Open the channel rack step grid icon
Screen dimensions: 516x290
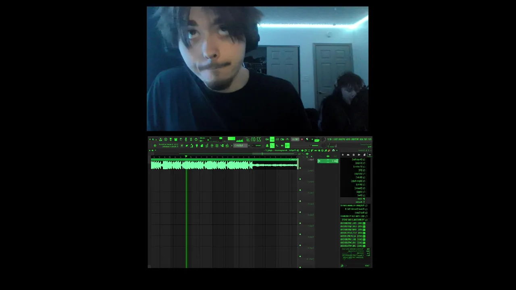(217, 145)
